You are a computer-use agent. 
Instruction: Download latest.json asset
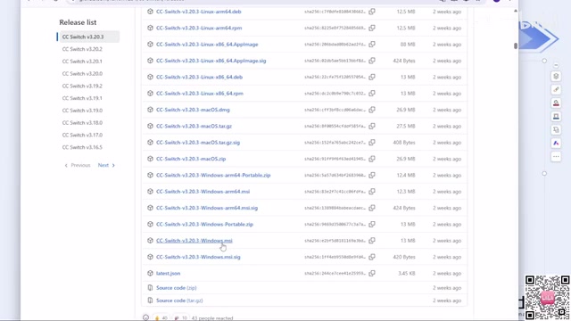tap(169, 274)
